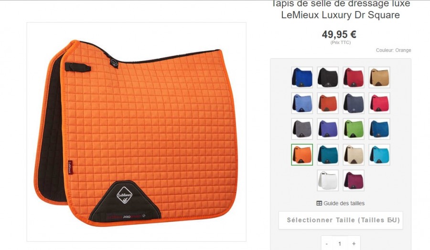Select the royal blue saddle pad swatch

[x=302, y=77]
